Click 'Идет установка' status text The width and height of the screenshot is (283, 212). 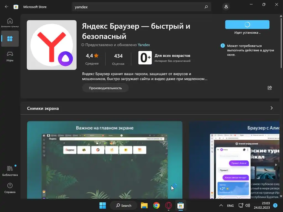pyautogui.click(x=247, y=33)
